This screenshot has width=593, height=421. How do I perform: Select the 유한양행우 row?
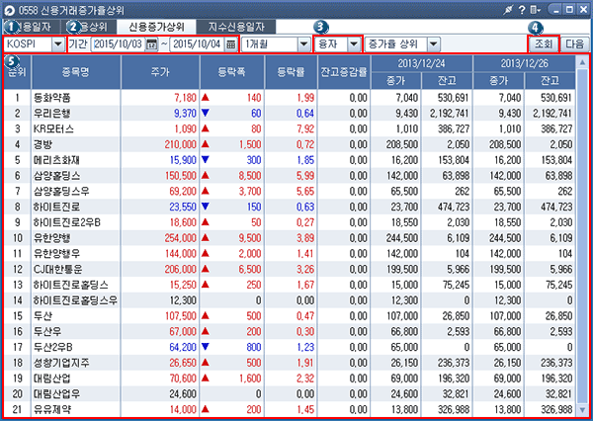click(x=290, y=254)
